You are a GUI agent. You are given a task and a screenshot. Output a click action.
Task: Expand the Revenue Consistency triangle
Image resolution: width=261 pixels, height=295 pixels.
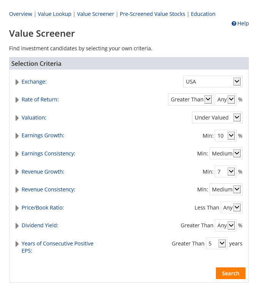[x=17, y=189]
